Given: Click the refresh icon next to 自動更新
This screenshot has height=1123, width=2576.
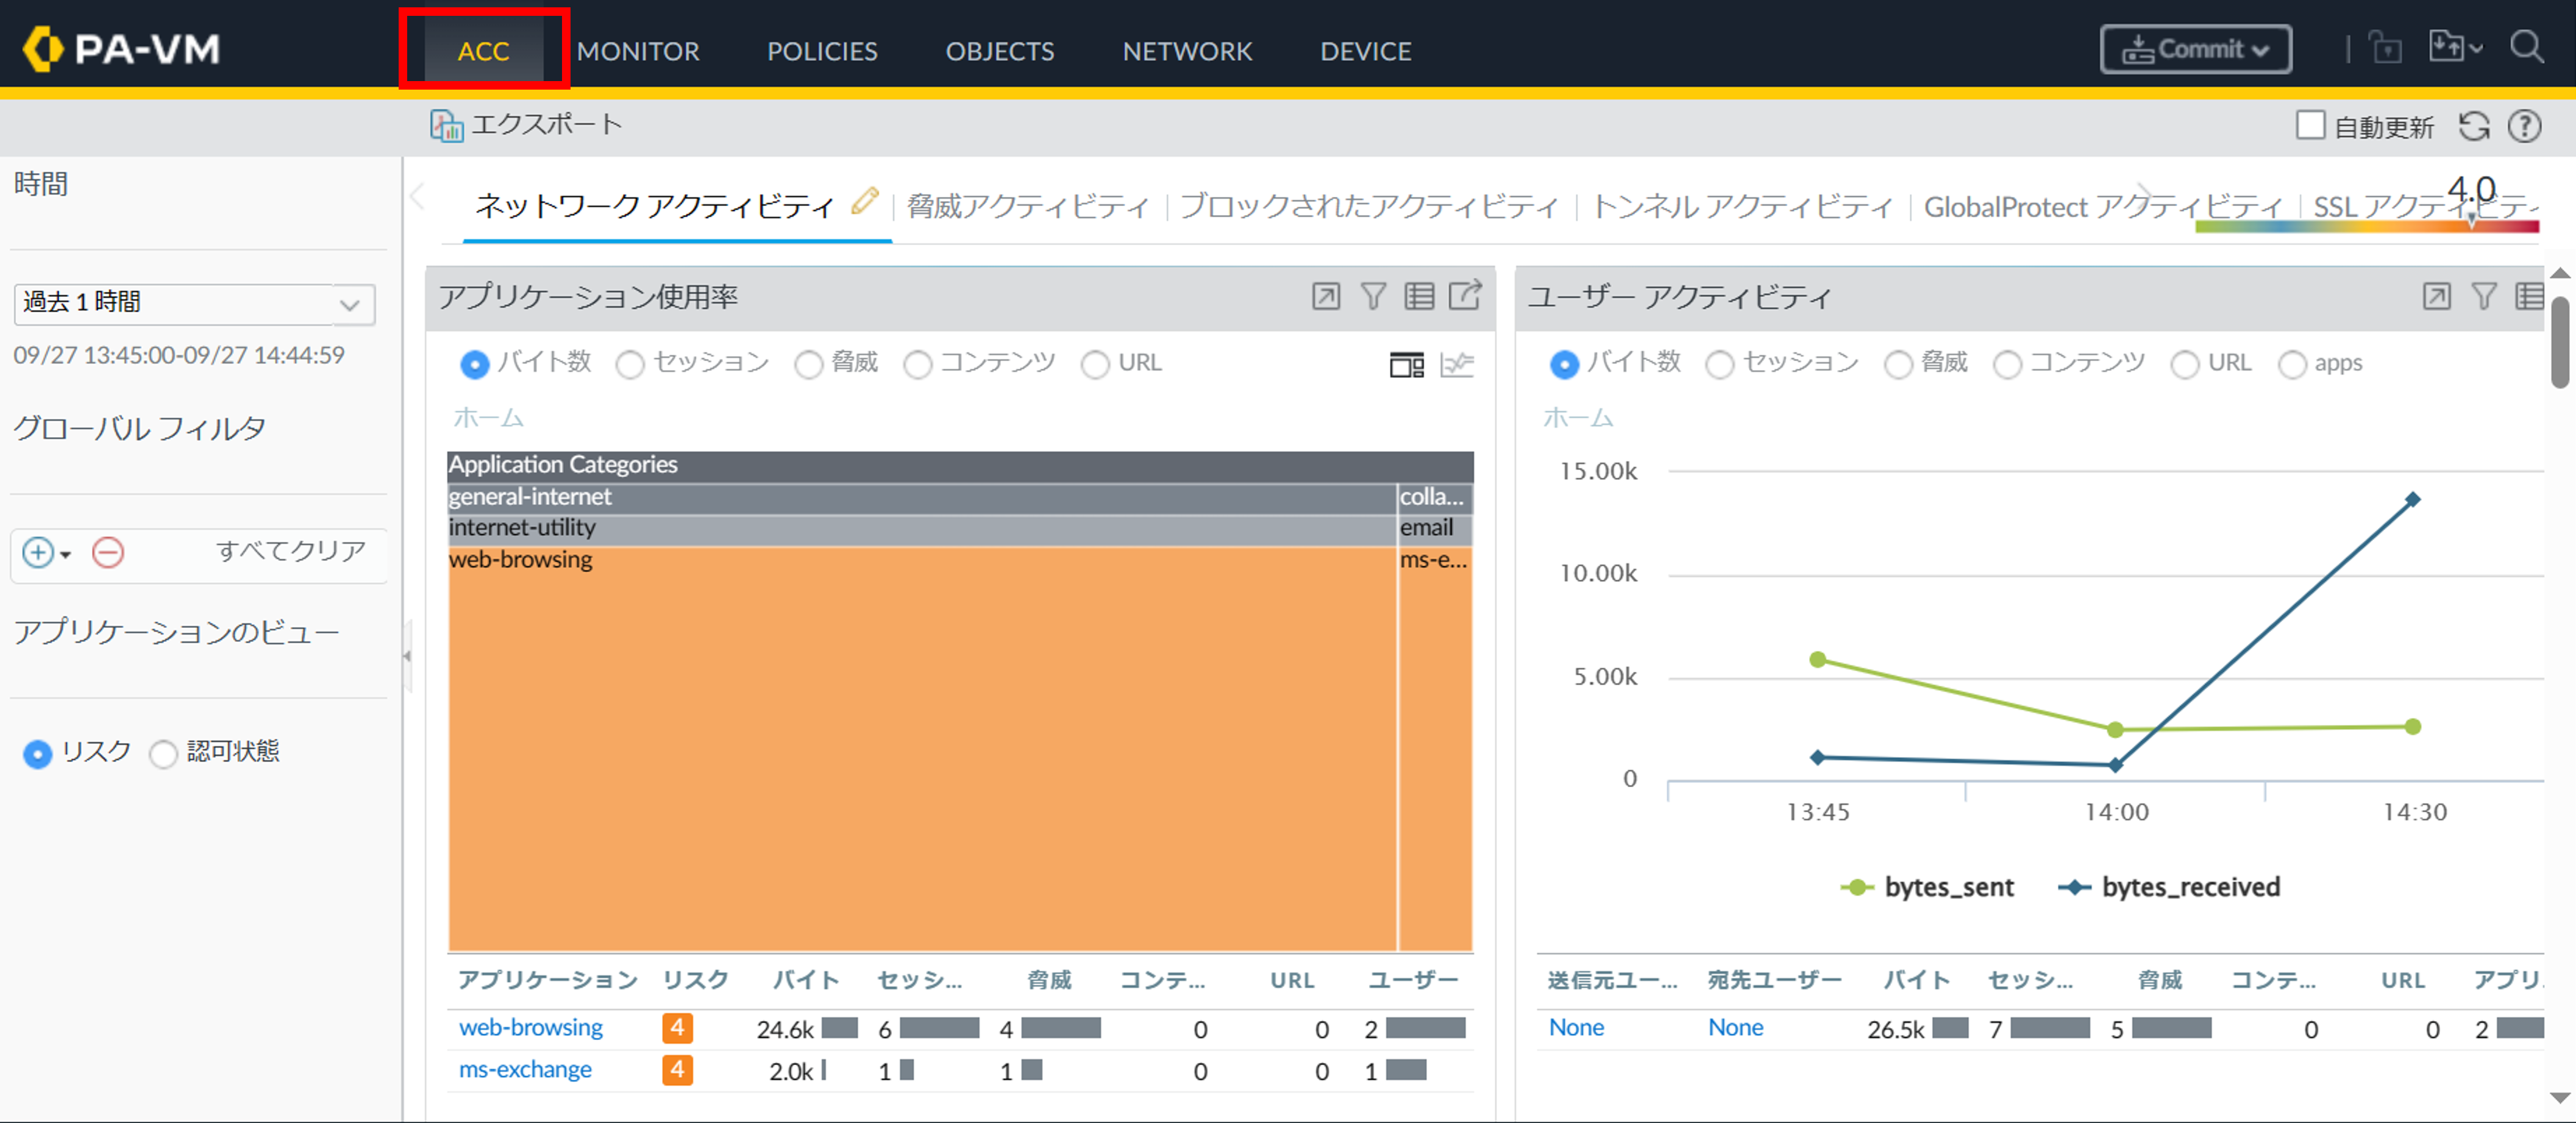Looking at the screenshot, I should click(2474, 126).
